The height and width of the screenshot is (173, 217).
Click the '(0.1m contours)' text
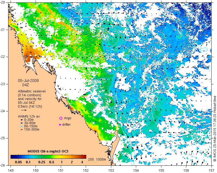[30, 95]
